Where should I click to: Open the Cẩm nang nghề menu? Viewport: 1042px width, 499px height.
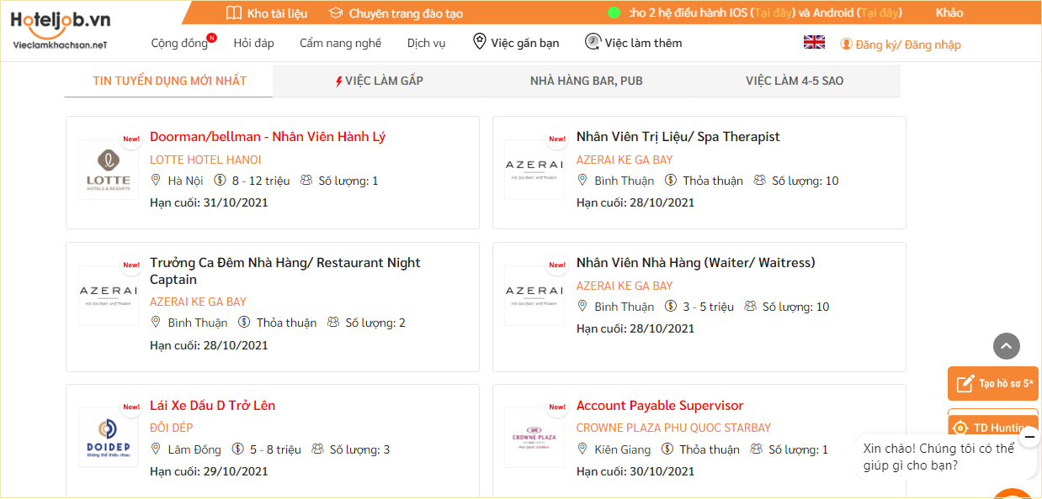coord(340,43)
